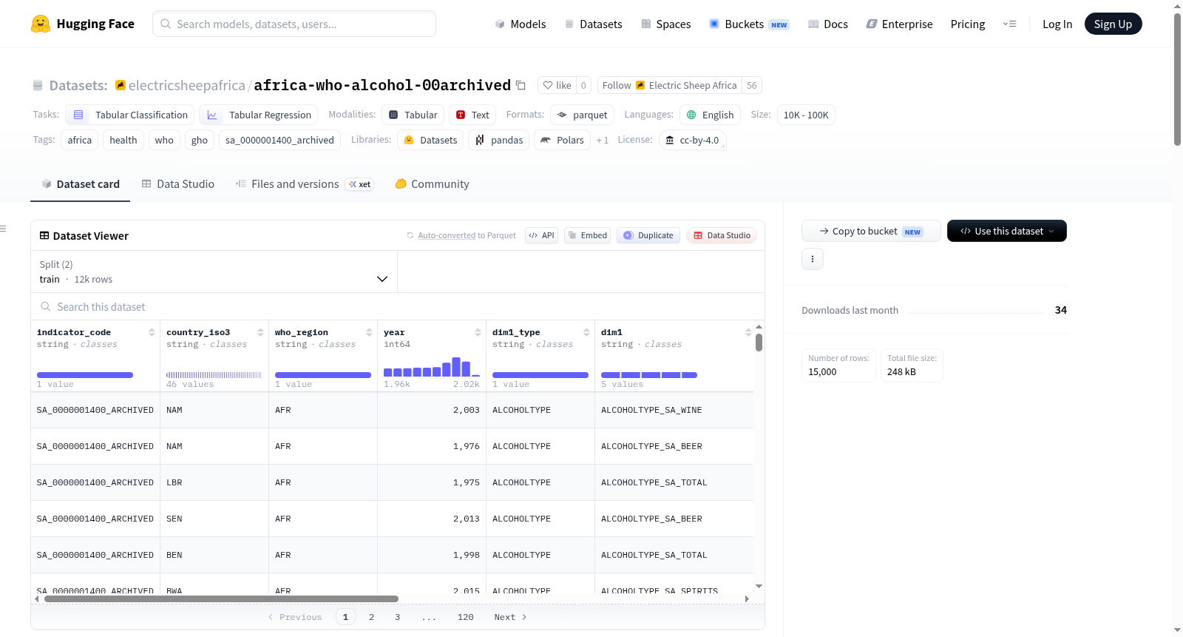Select the Tabular Regression task tag
This screenshot has width=1183, height=637.
click(x=258, y=115)
